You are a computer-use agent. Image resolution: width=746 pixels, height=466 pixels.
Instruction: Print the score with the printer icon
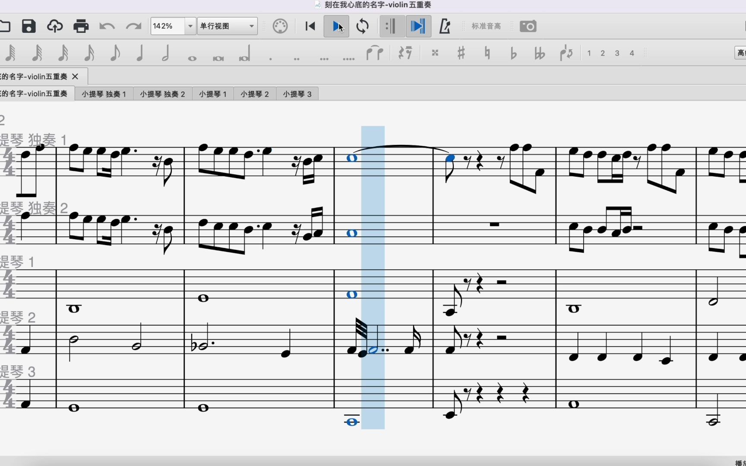(81, 26)
